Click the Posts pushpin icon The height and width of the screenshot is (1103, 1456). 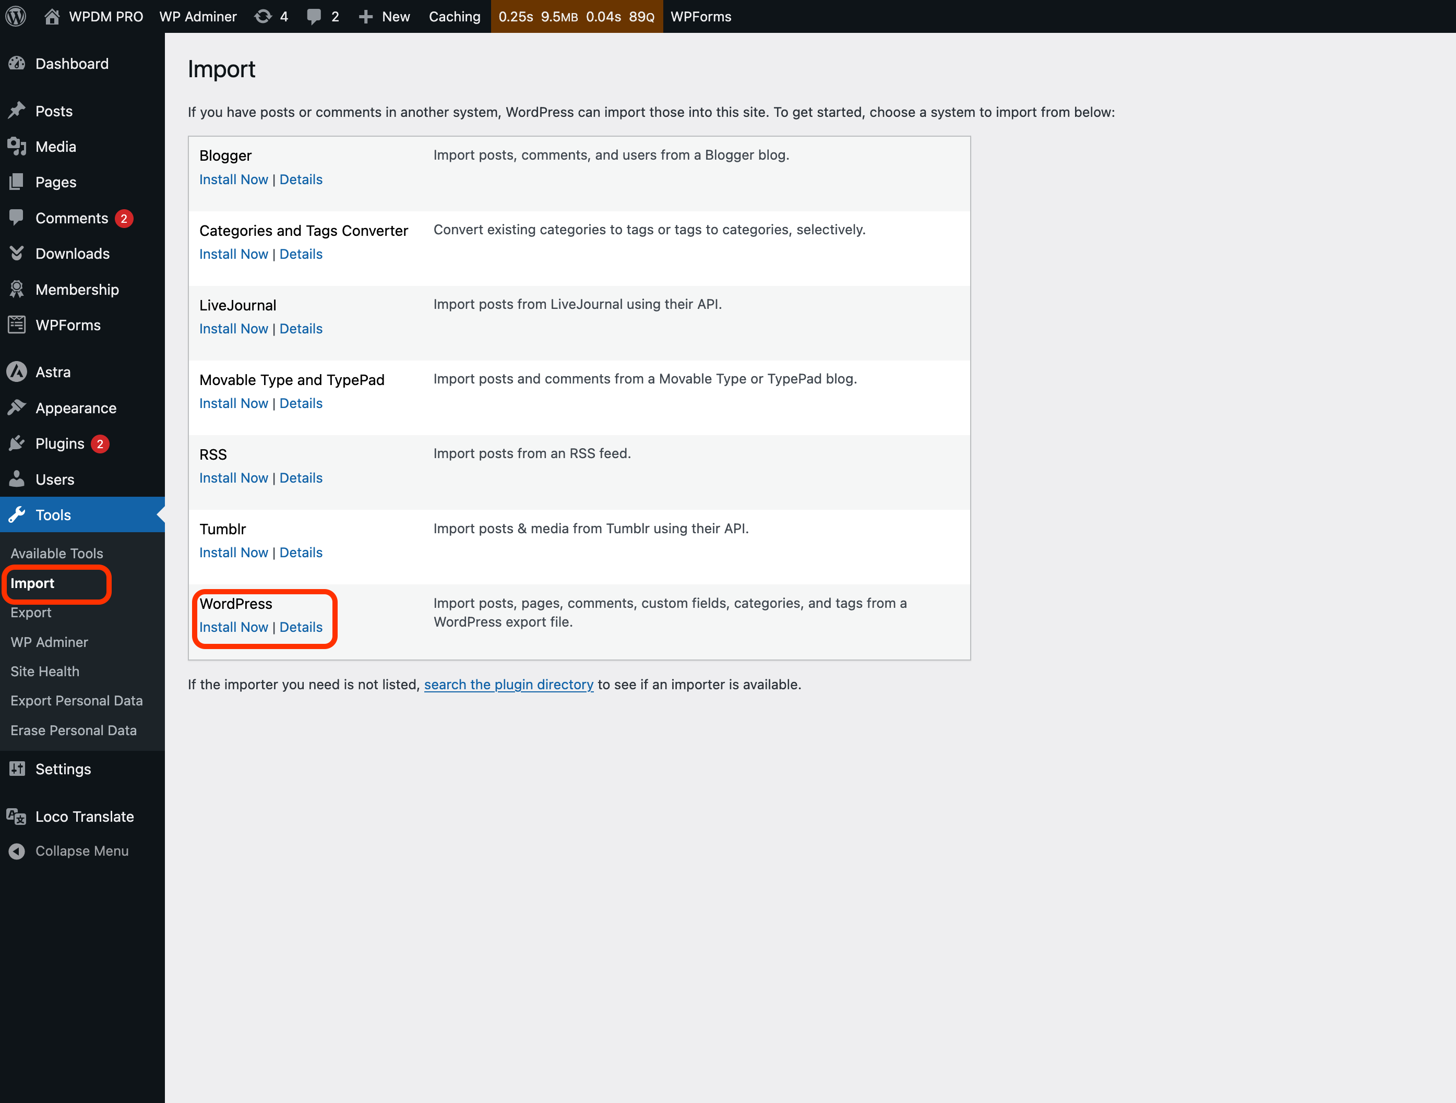tap(17, 111)
